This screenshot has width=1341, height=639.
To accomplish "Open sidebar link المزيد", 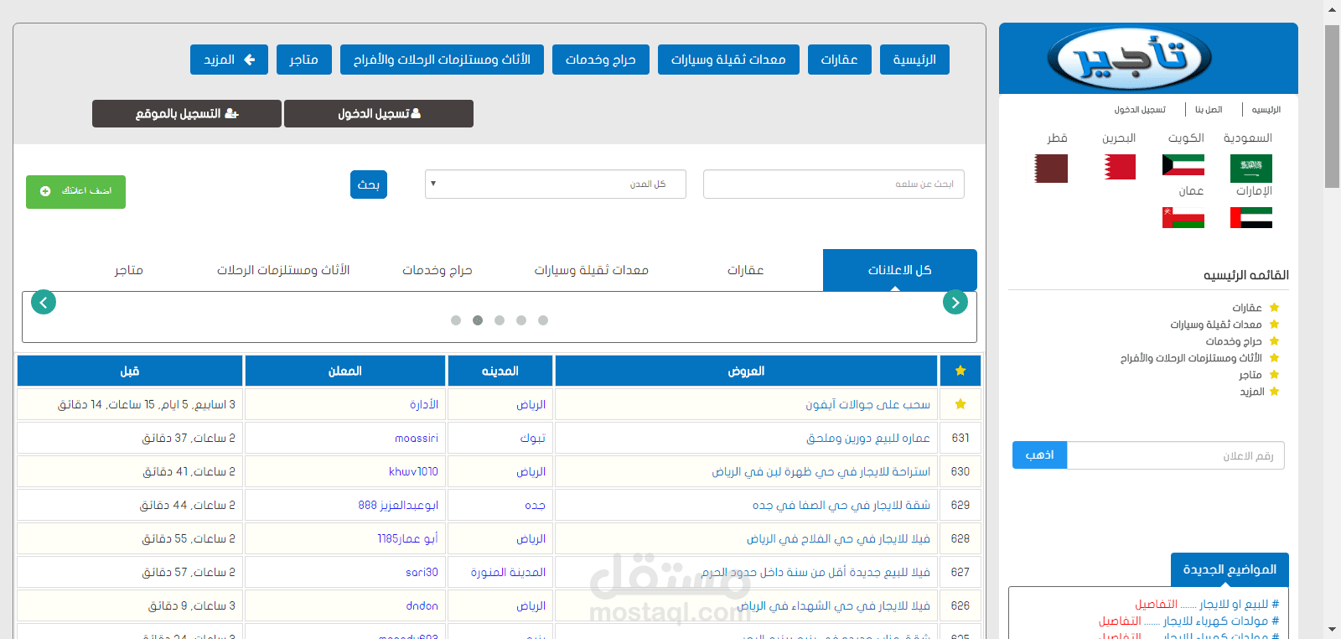I will (1252, 392).
